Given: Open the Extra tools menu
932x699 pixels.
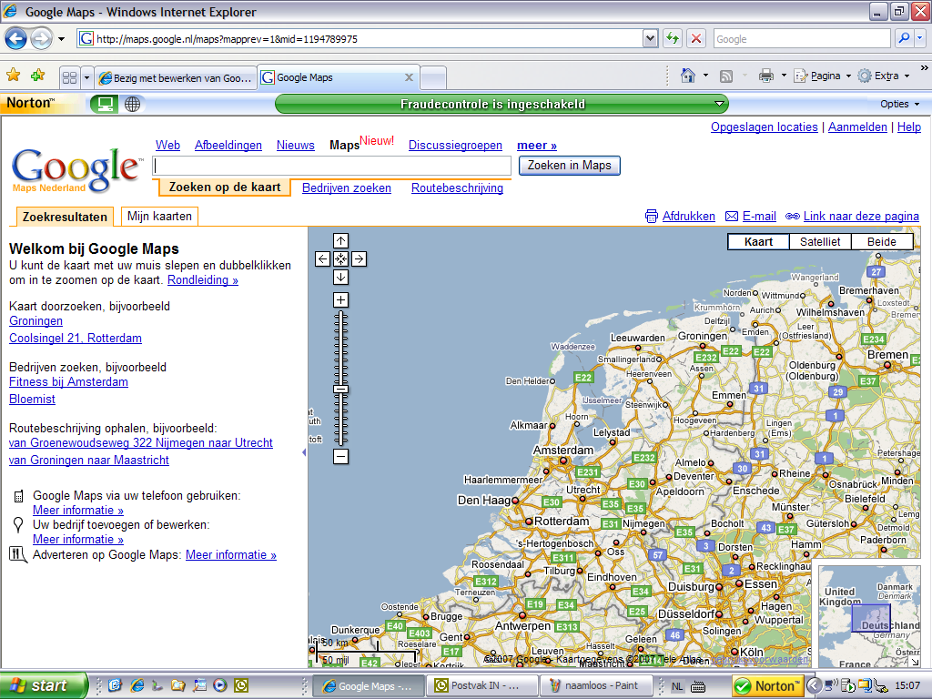Looking at the screenshot, I should tap(884, 76).
